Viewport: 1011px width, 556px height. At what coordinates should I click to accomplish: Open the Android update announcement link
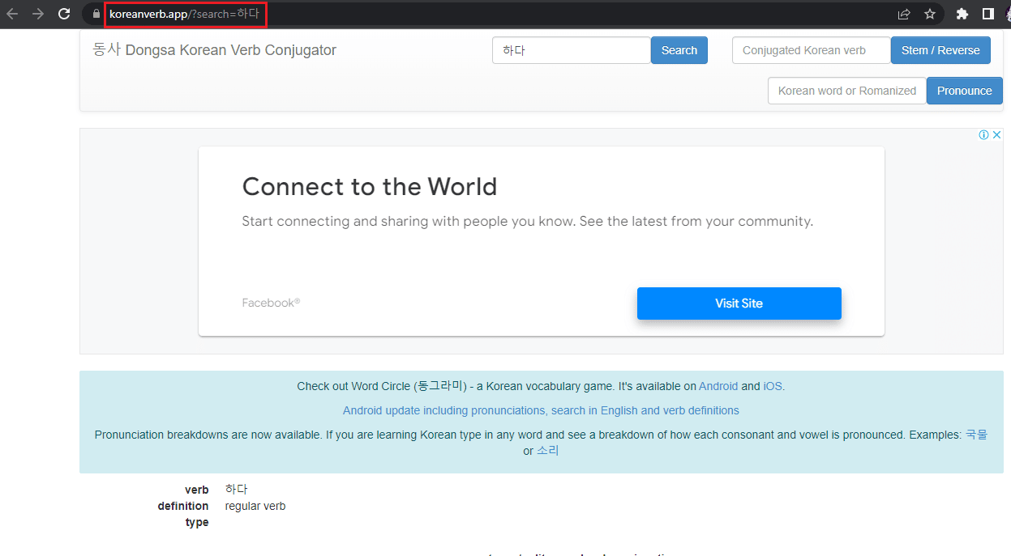point(541,410)
